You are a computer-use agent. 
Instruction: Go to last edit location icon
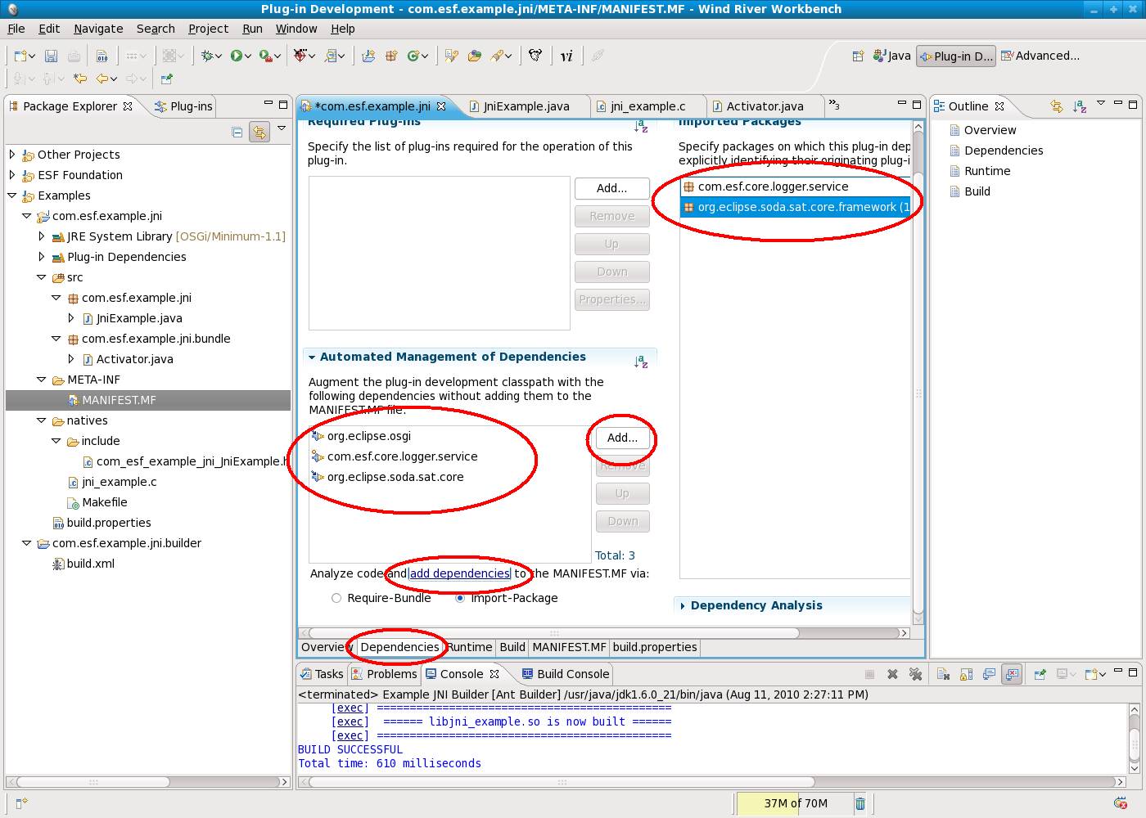pos(79,79)
